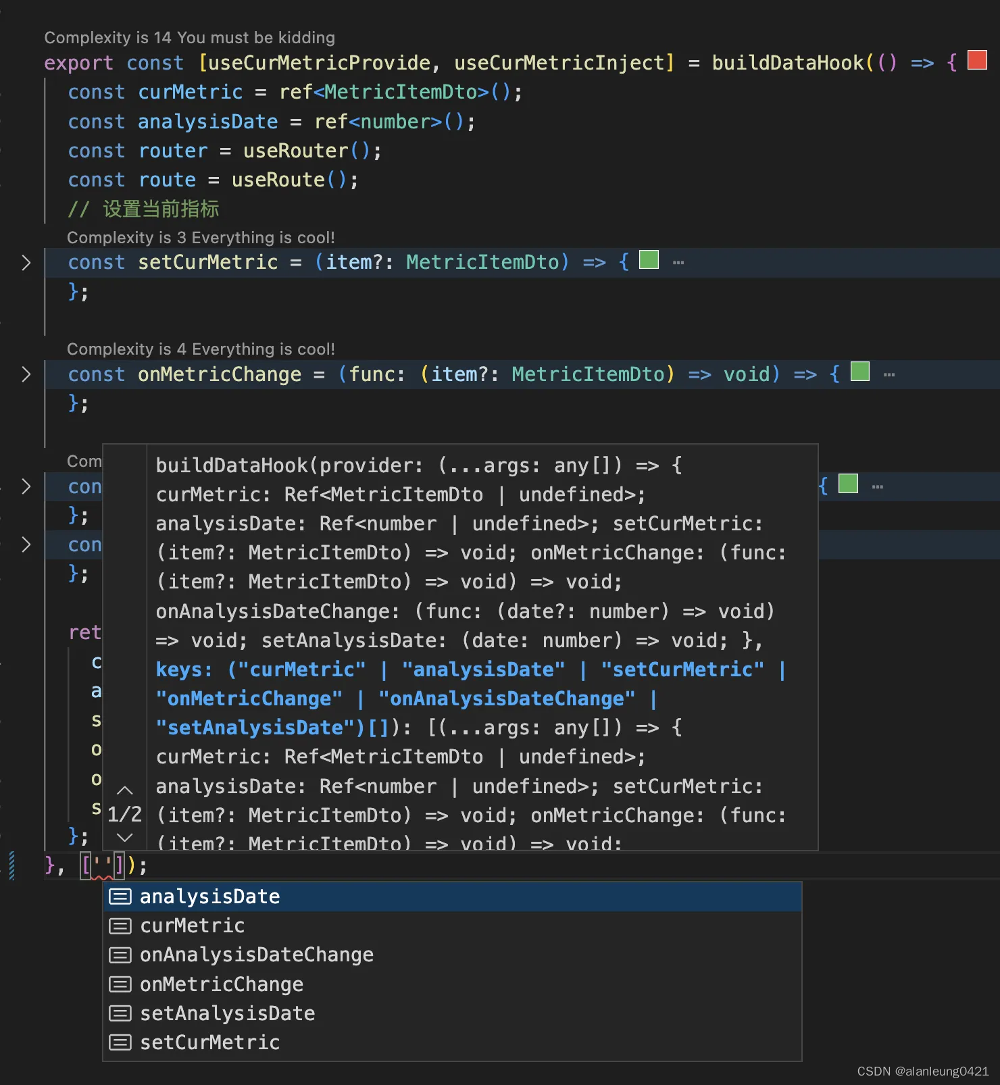Click onMetricChange function name
This screenshot has width=1000, height=1085.
tap(220, 375)
